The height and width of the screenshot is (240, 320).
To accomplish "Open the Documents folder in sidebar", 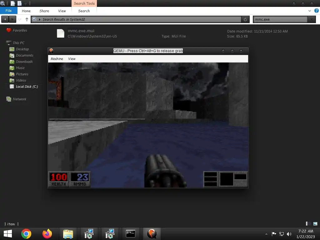I will pyautogui.click(x=24, y=55).
